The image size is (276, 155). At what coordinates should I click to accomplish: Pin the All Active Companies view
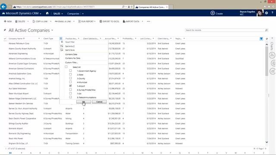[5, 30]
